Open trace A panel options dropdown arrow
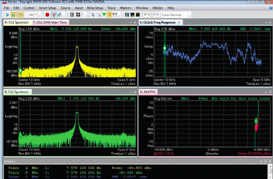The image size is (273, 179). click(132, 22)
